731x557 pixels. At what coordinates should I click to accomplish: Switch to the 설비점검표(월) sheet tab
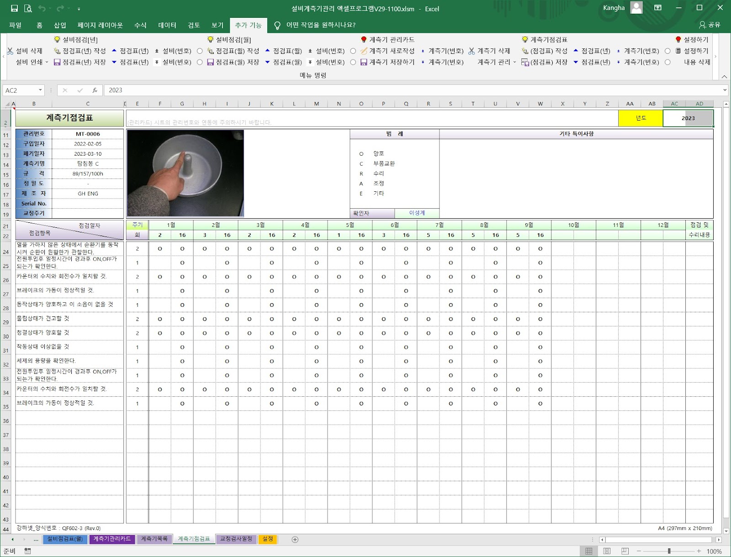[65, 539]
